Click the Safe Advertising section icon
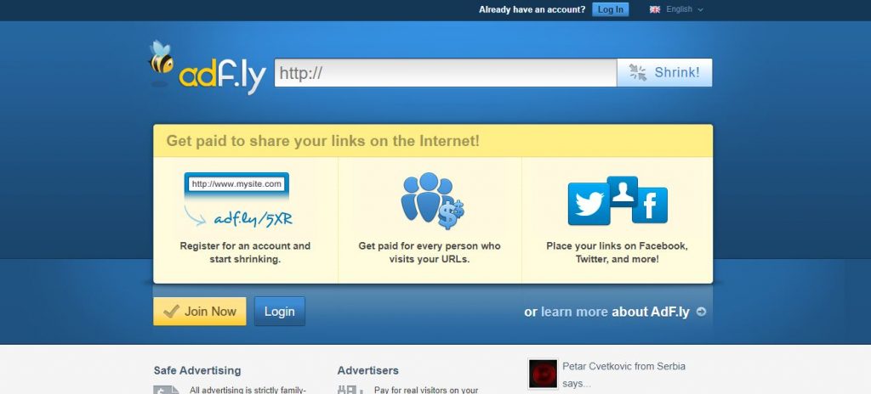871x394 pixels. pos(167,390)
